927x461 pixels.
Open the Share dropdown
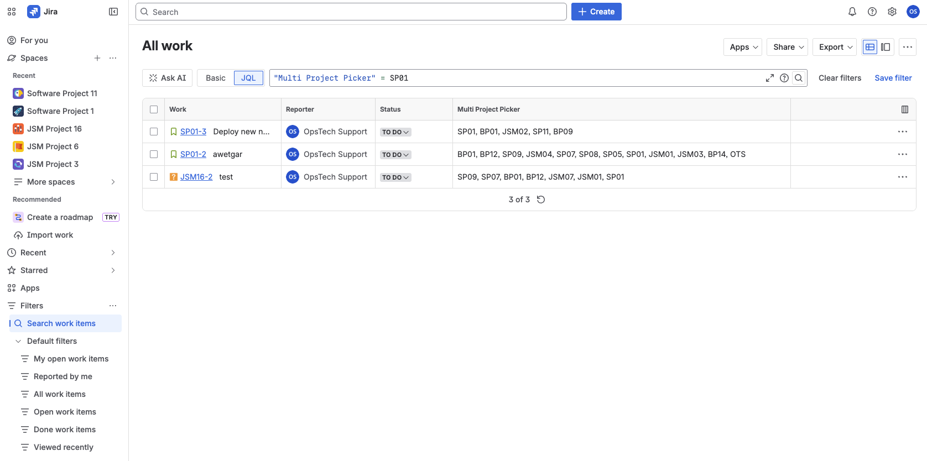[787, 47]
